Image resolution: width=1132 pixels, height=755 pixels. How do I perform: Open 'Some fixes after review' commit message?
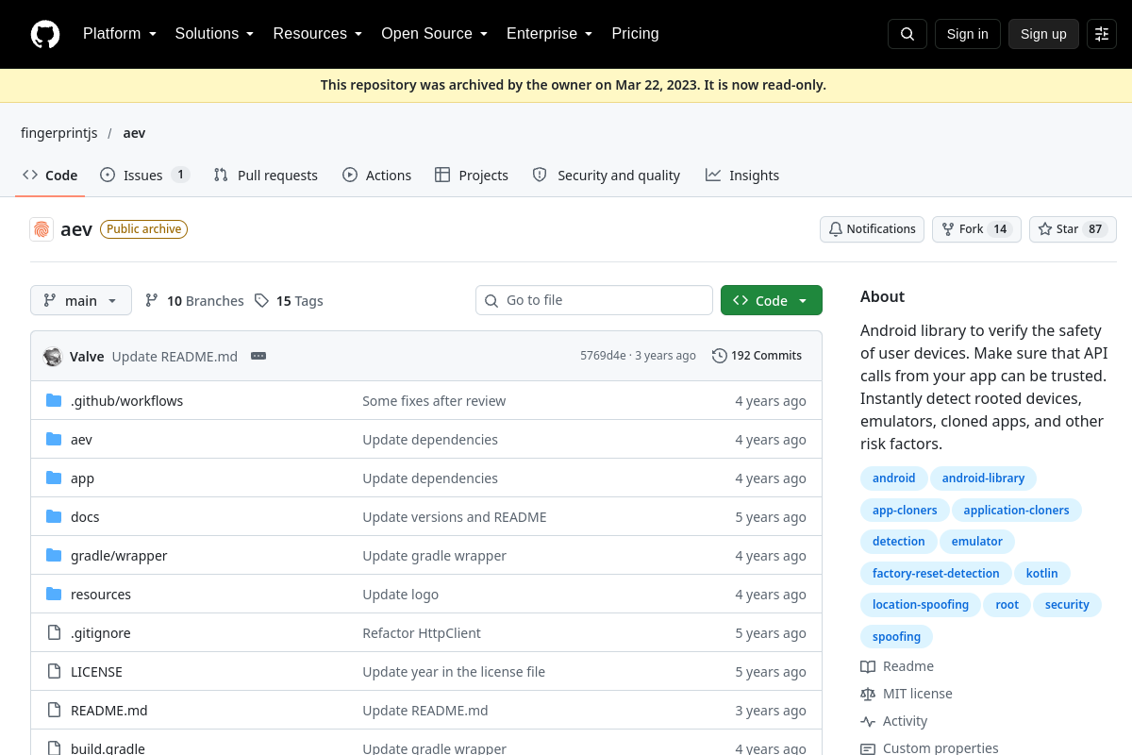click(x=434, y=401)
